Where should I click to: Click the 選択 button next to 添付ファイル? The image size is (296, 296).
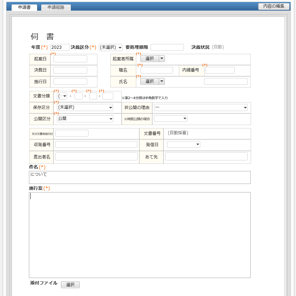click(x=70, y=285)
